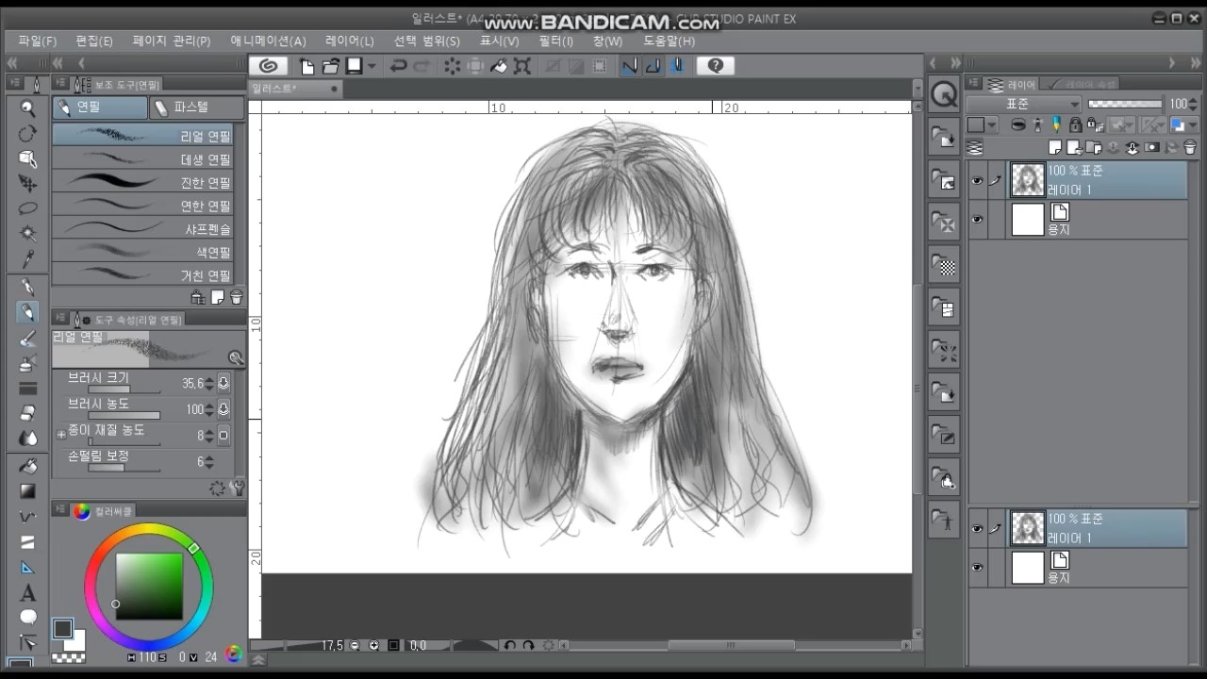Toggle visibility of the 용지 layer
1207x679 pixels.
[x=977, y=220]
